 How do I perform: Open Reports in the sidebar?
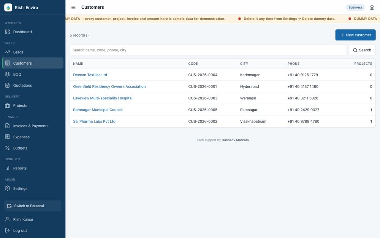33,168
